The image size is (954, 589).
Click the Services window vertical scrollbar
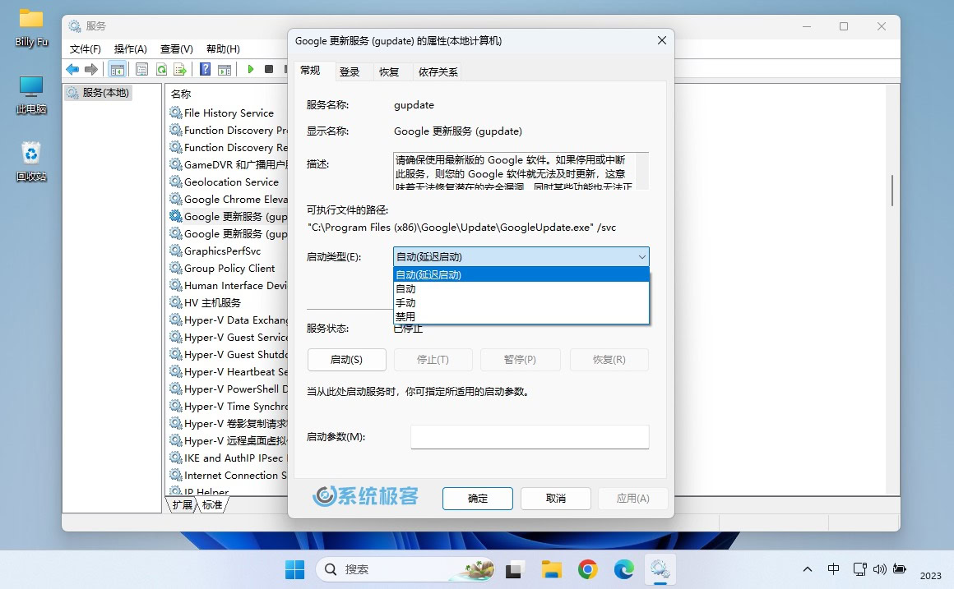pyautogui.click(x=892, y=191)
